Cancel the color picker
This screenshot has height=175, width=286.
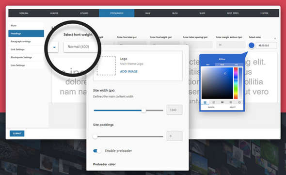(x=211, y=107)
